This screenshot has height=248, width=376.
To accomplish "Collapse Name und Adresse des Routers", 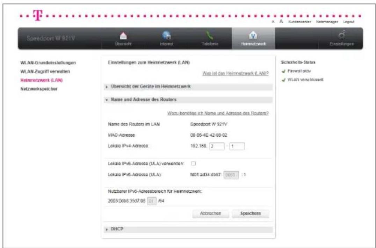I will [x=189, y=100].
